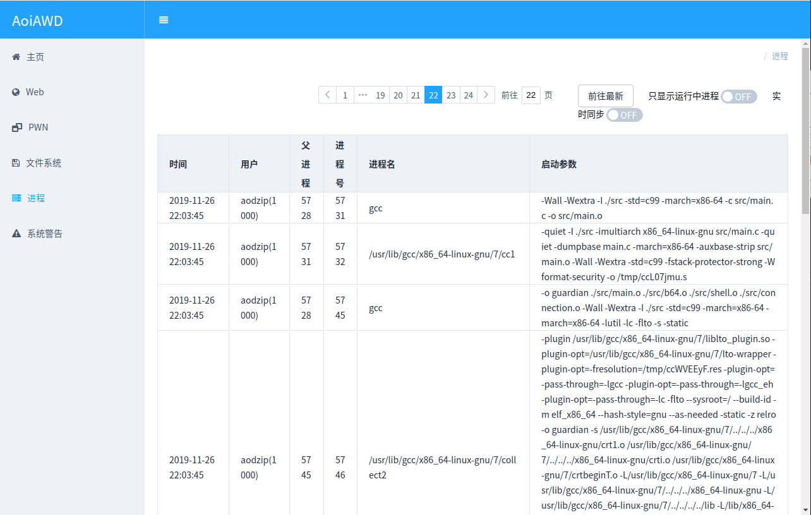Screen dimensions: 811x515
Task: Go to page 1
Action: click(345, 95)
